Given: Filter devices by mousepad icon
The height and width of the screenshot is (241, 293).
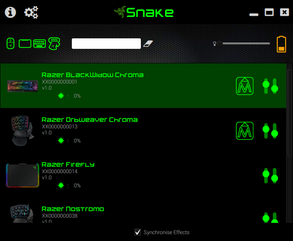Looking at the screenshot, I should (x=25, y=44).
